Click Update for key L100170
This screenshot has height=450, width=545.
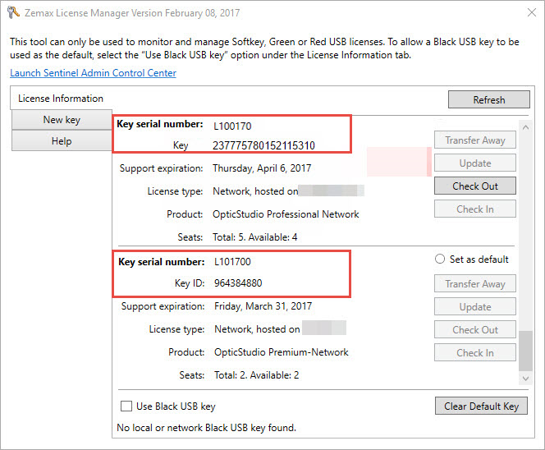point(474,163)
